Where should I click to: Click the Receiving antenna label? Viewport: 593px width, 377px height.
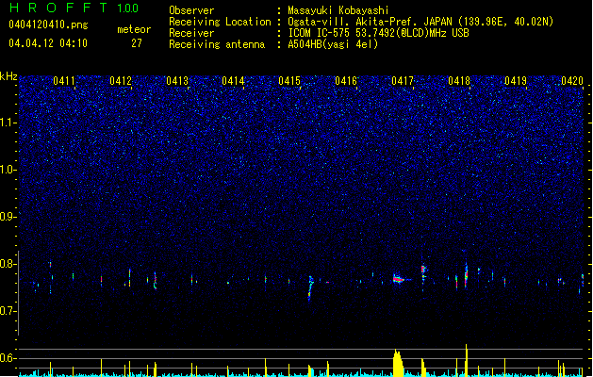pos(217,44)
